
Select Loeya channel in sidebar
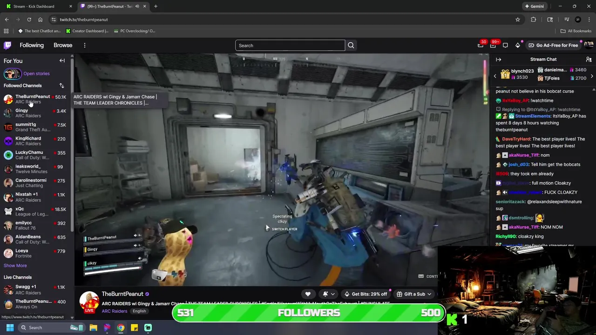[x=36, y=253]
